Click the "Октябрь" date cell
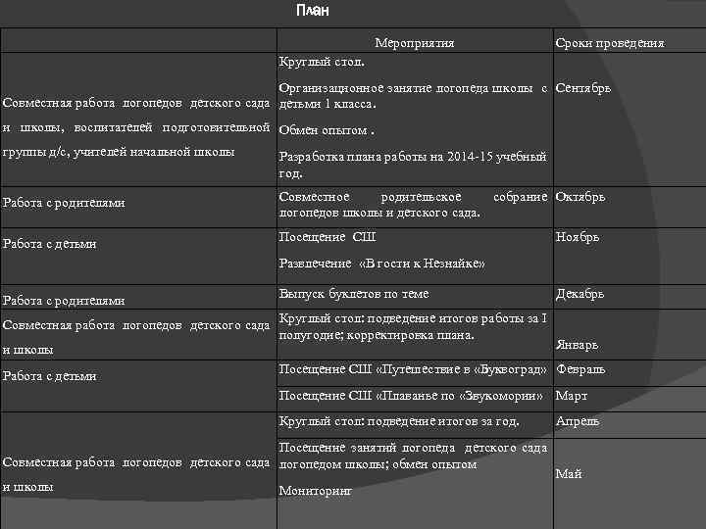 pos(580,197)
